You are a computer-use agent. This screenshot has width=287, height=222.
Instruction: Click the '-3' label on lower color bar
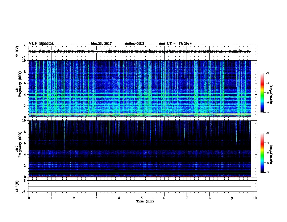coord(267,133)
